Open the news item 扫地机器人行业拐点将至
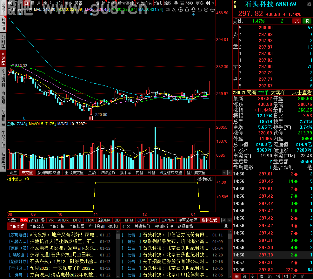This screenshot has height=279, width=313. click(x=62, y=242)
